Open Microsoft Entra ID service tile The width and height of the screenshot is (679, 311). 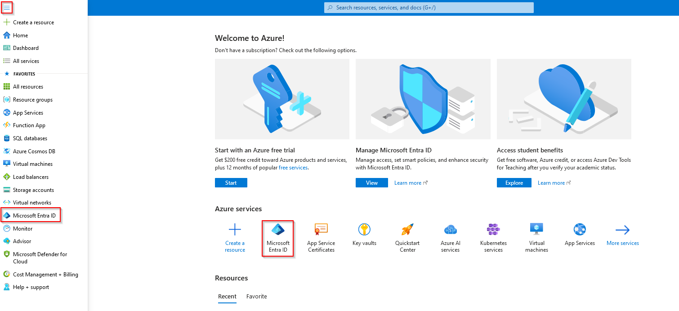tap(278, 239)
